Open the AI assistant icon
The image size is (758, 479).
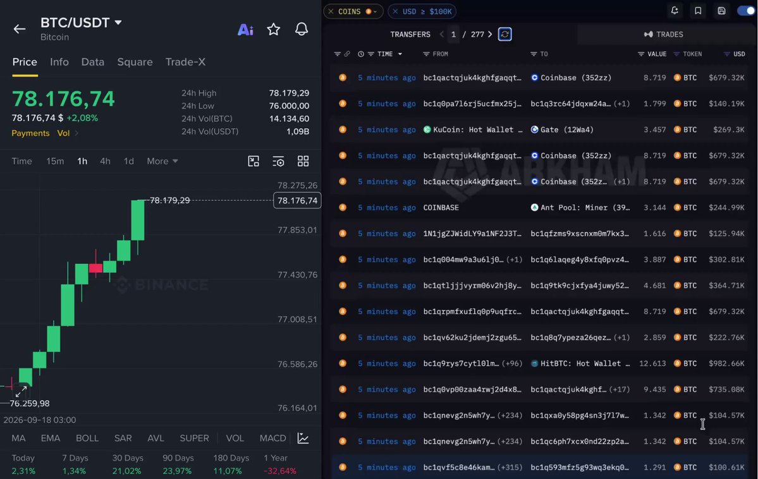coord(245,30)
